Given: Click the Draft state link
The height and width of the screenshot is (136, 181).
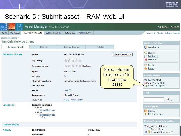Looking at the screenshot, I should tap(66, 90).
